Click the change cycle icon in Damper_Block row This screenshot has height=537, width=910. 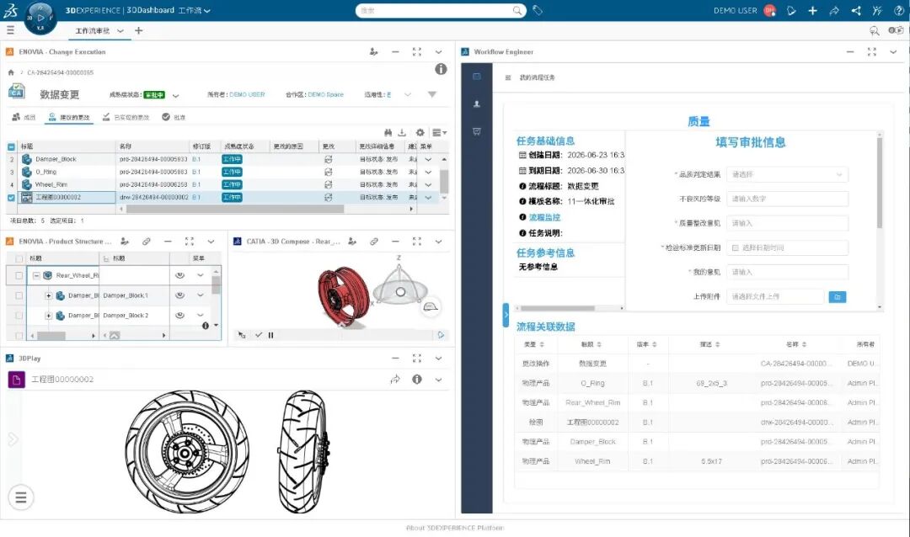tap(328, 159)
